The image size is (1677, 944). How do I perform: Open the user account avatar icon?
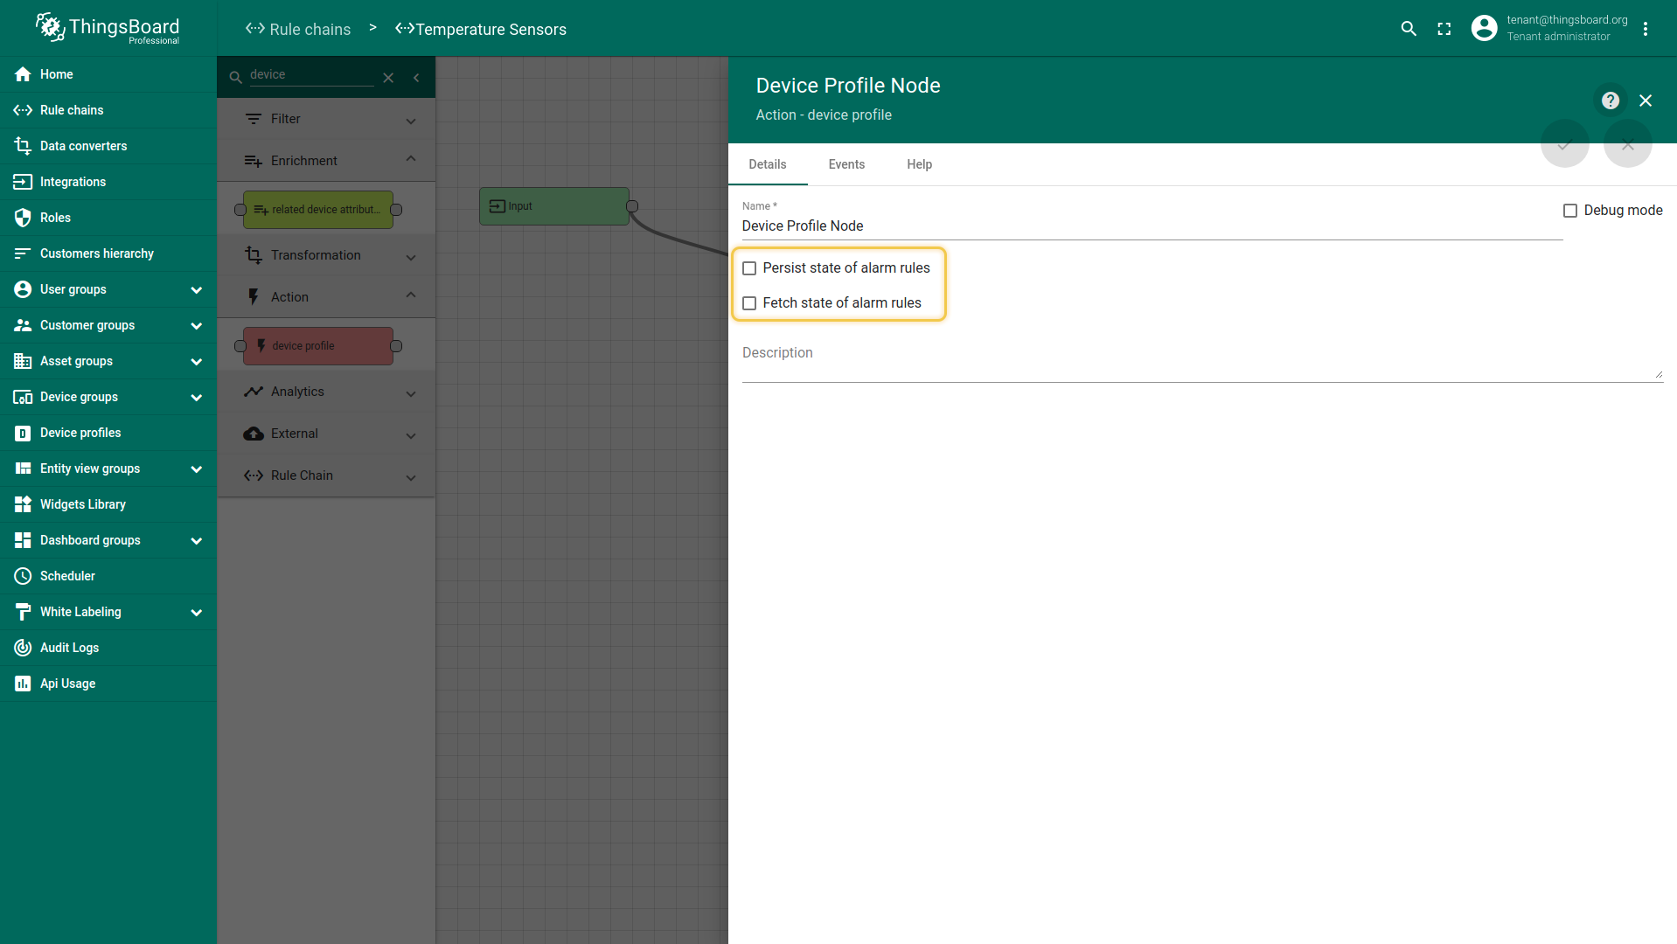click(x=1484, y=28)
